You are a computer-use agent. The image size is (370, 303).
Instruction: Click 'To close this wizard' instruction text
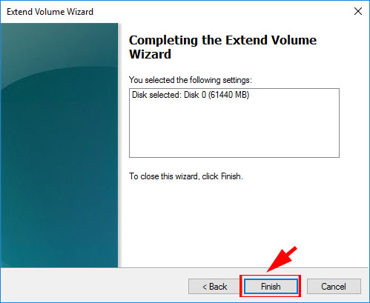163,176
